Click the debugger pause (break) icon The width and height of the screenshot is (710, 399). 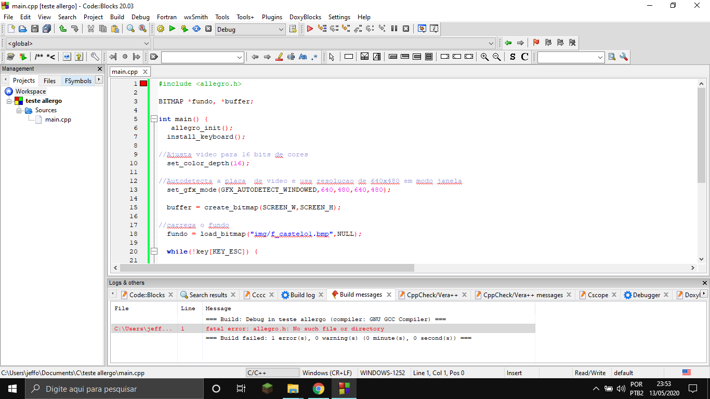394,29
